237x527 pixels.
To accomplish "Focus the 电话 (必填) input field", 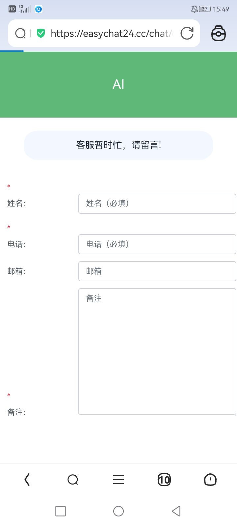I will pos(157,244).
